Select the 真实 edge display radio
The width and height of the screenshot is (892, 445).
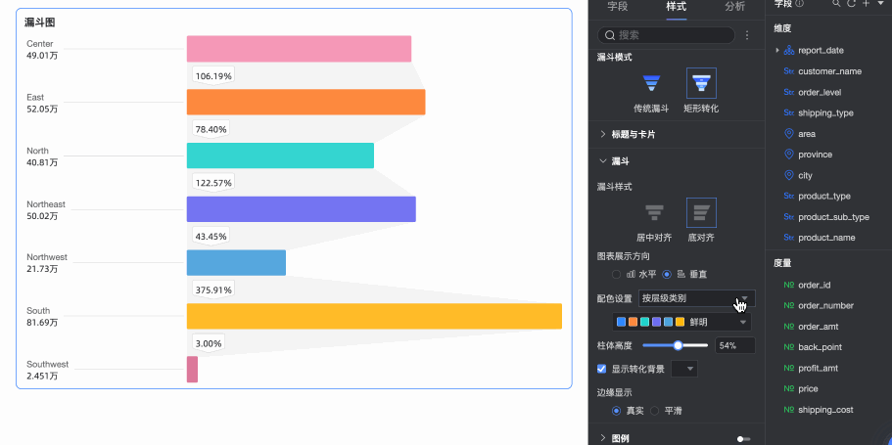pos(616,411)
